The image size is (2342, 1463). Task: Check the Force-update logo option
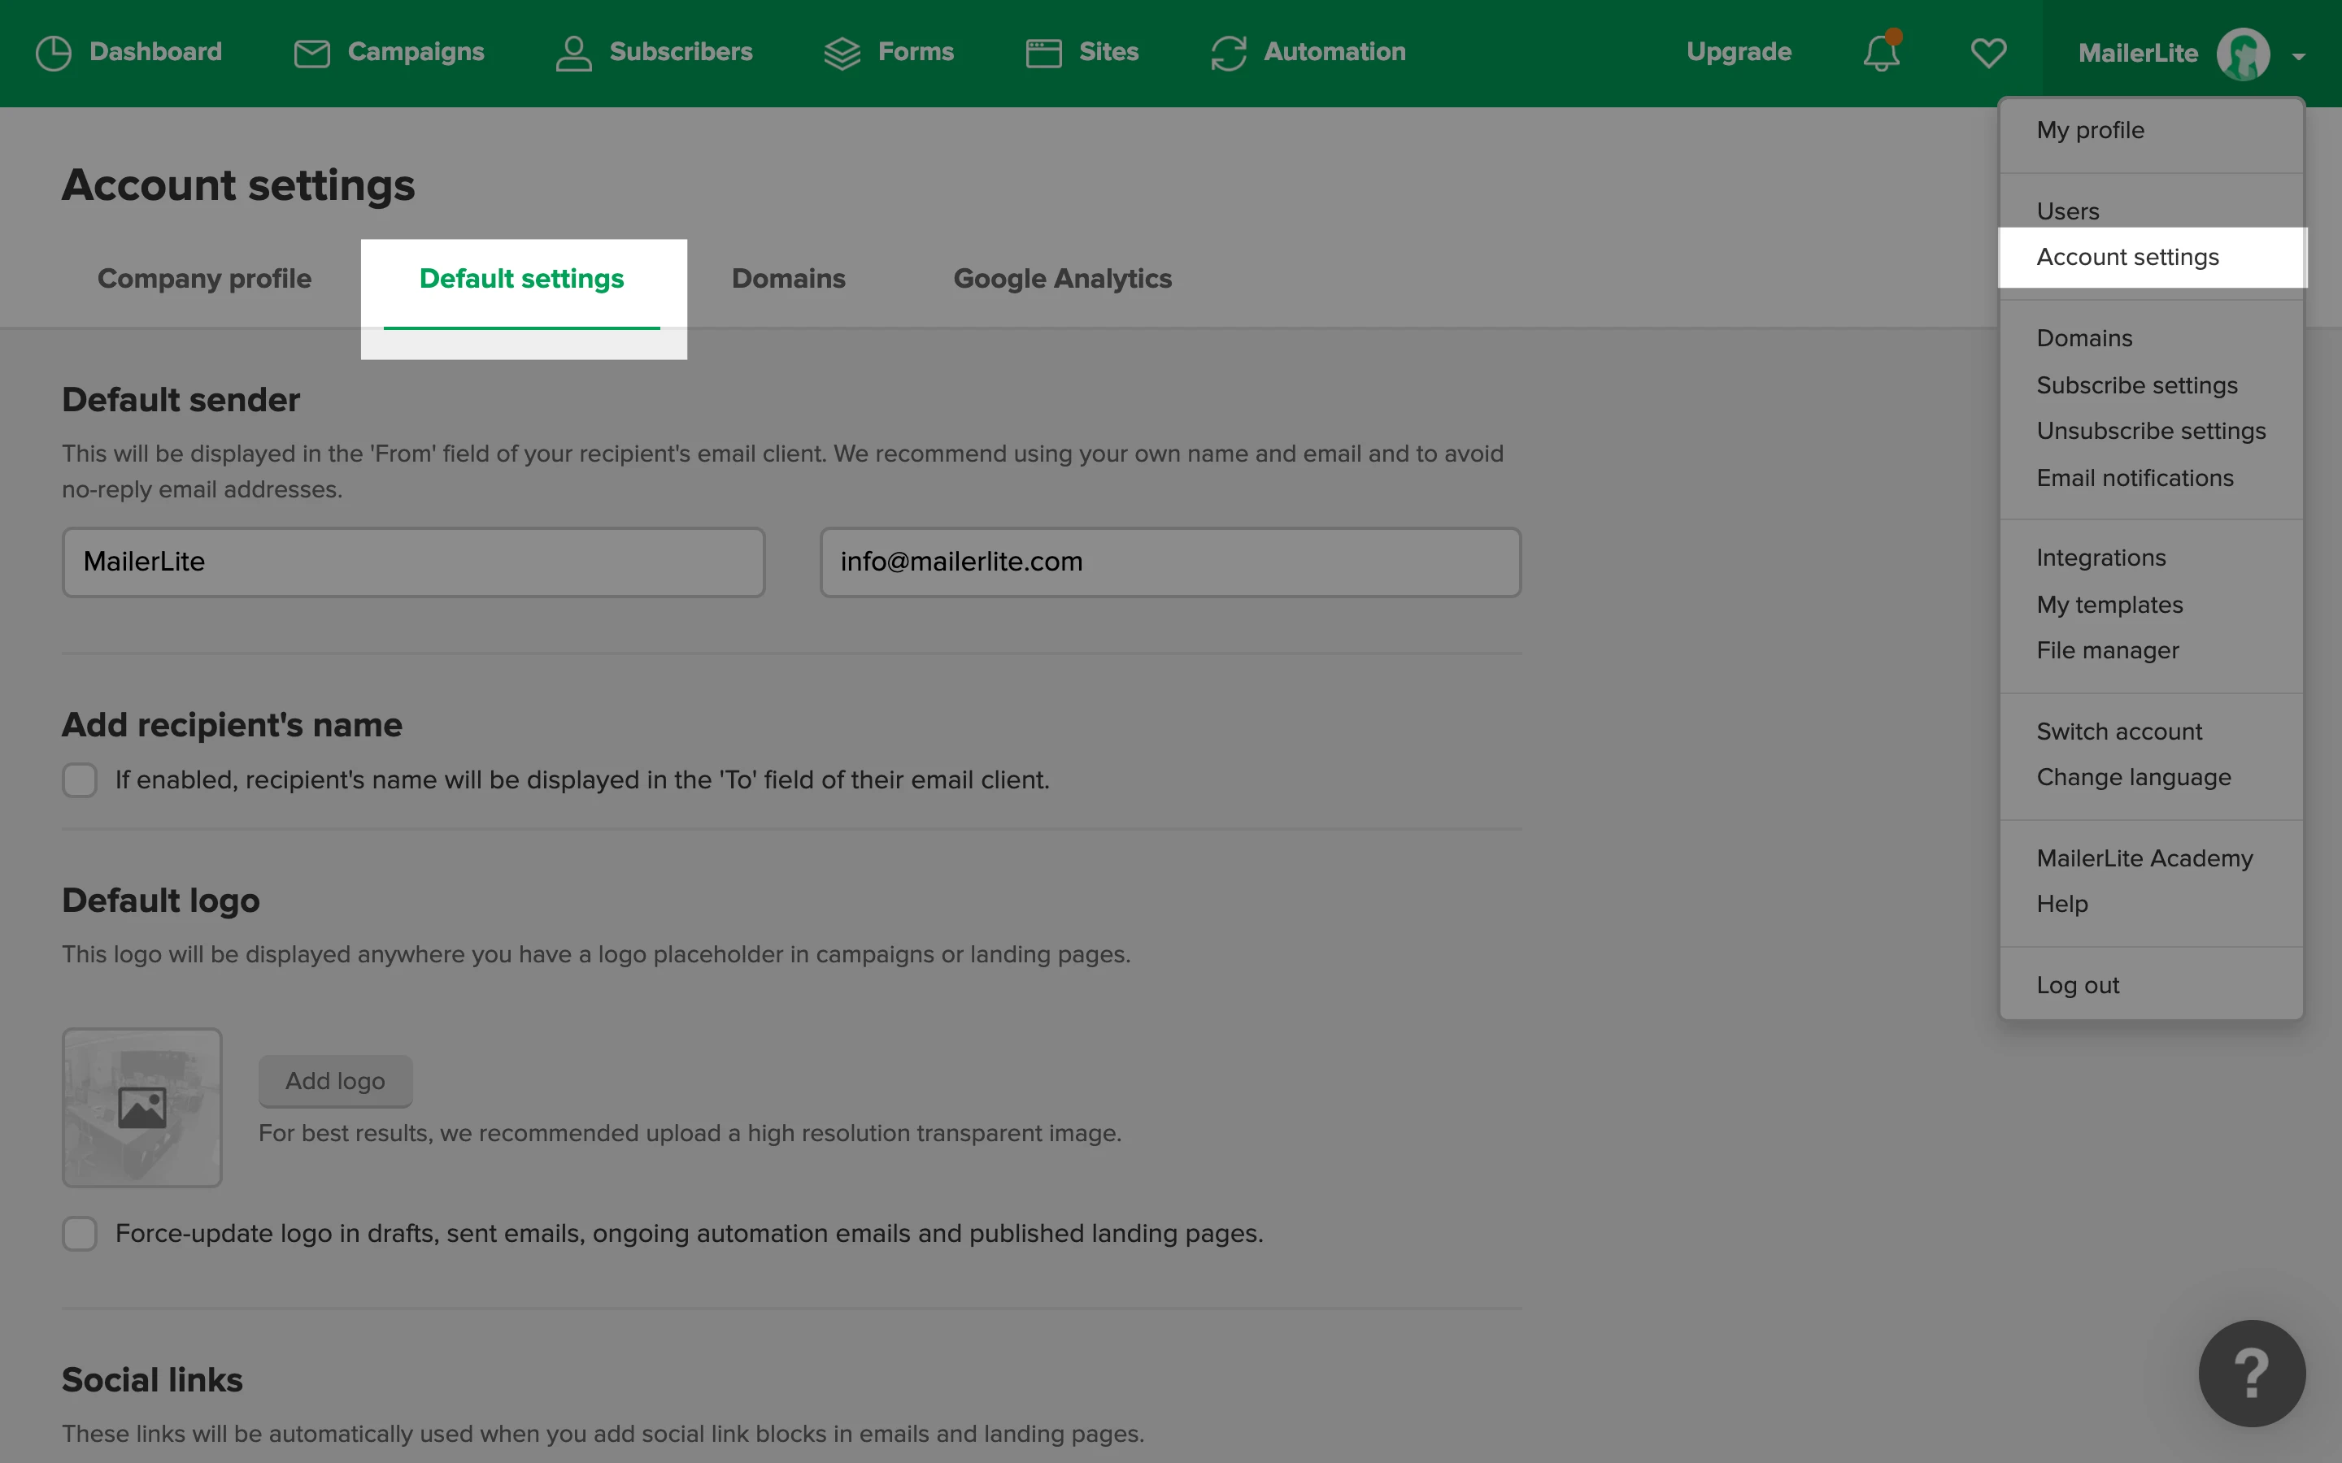coord(80,1234)
